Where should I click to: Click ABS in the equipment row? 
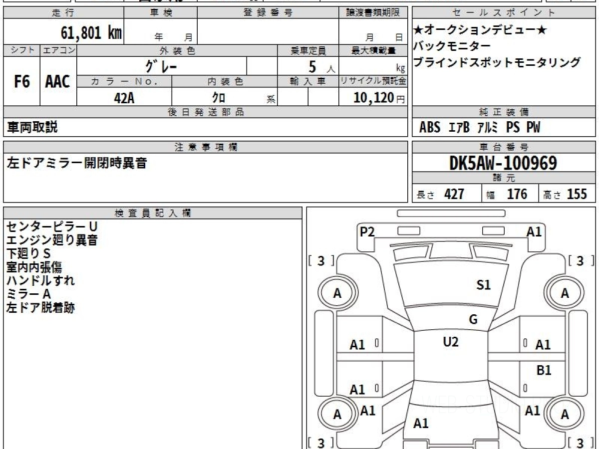tap(430, 128)
